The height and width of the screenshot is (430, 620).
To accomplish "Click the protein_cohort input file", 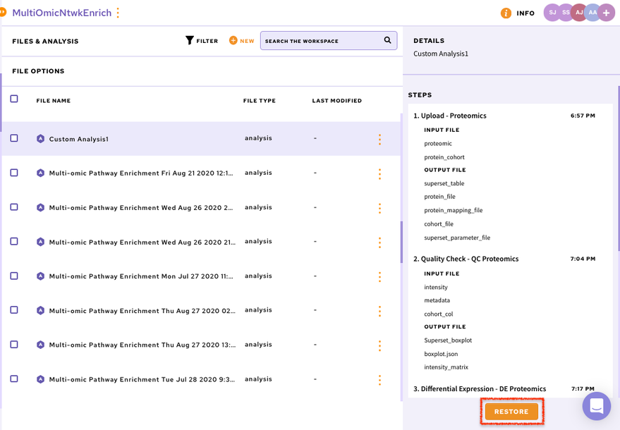I will coord(444,157).
